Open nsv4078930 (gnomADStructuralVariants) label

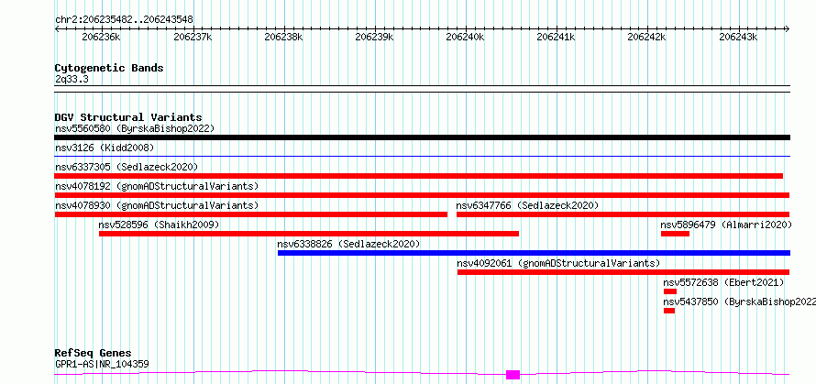(157, 205)
